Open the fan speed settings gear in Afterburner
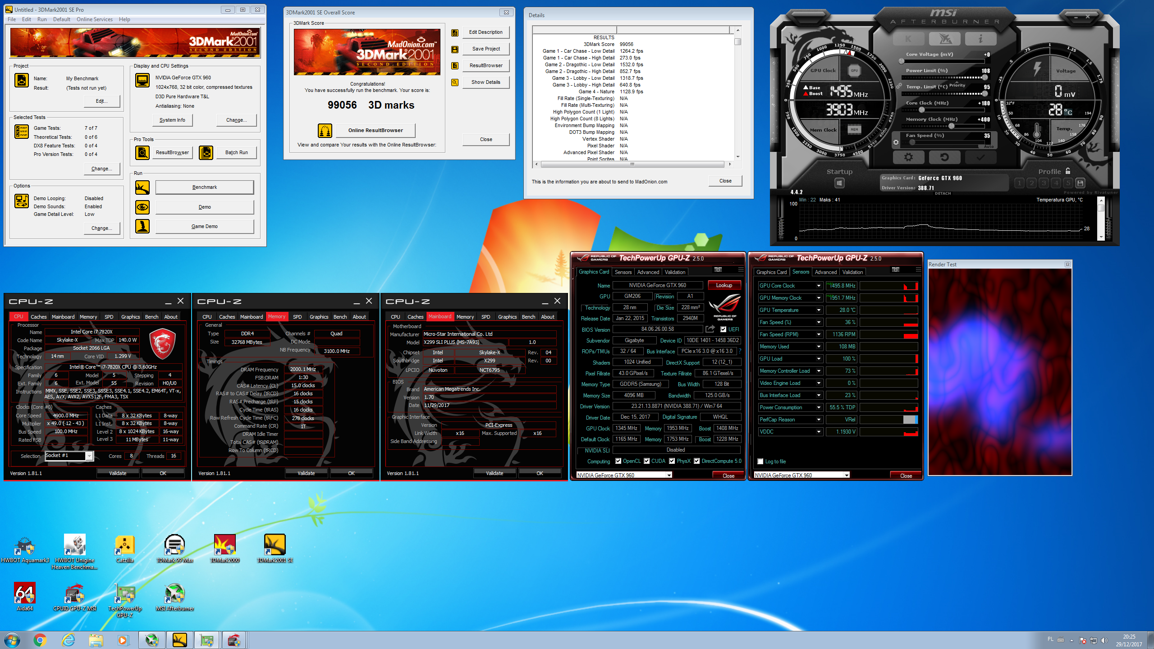 coord(896,142)
